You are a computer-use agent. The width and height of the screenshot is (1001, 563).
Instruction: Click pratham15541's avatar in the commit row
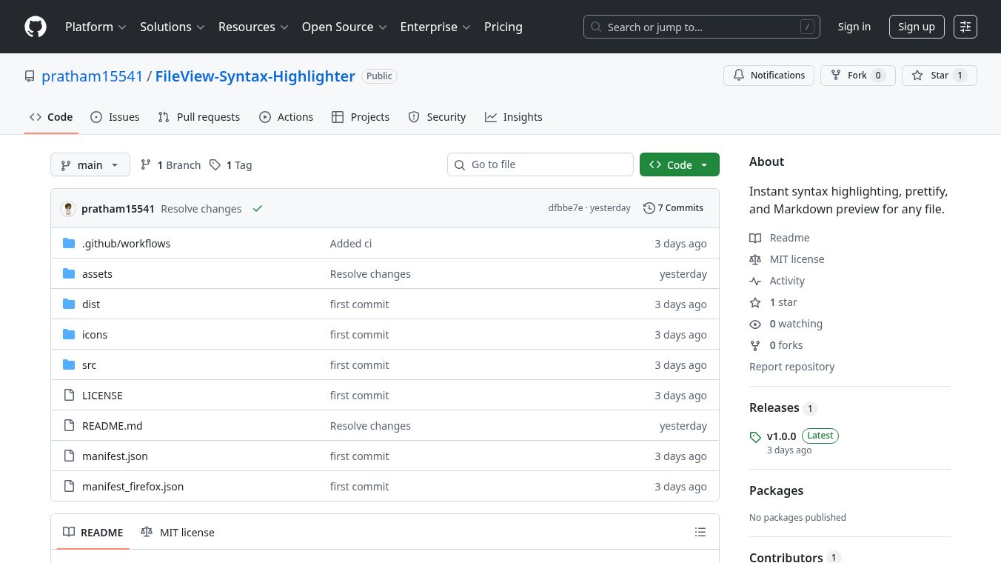68,209
